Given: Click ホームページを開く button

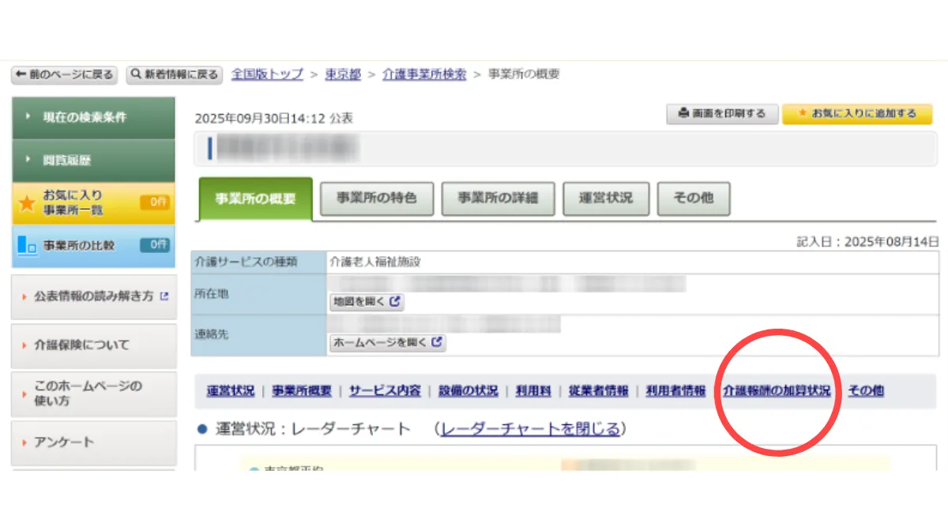Looking at the screenshot, I should 387,343.
